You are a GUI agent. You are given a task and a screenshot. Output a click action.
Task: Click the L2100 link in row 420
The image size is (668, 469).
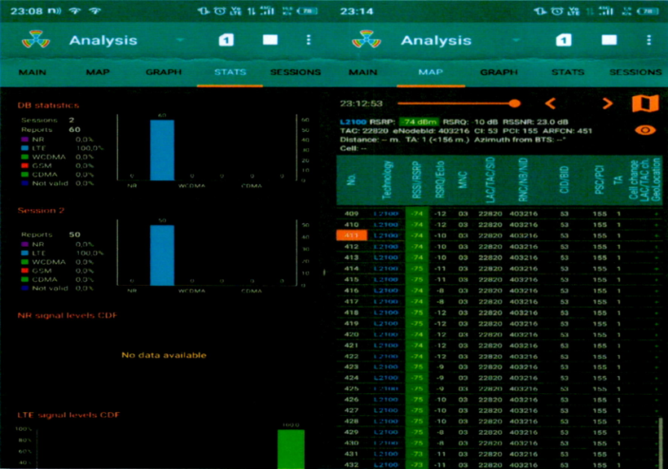pos(385,335)
